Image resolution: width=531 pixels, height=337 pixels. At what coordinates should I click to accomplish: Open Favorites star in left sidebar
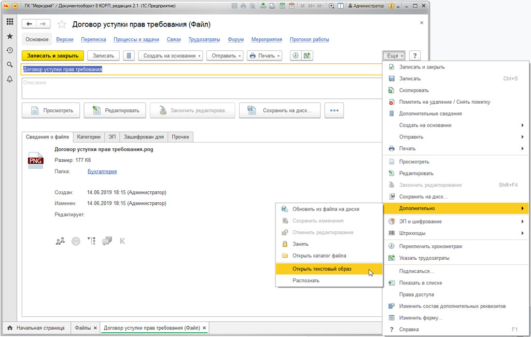9,36
